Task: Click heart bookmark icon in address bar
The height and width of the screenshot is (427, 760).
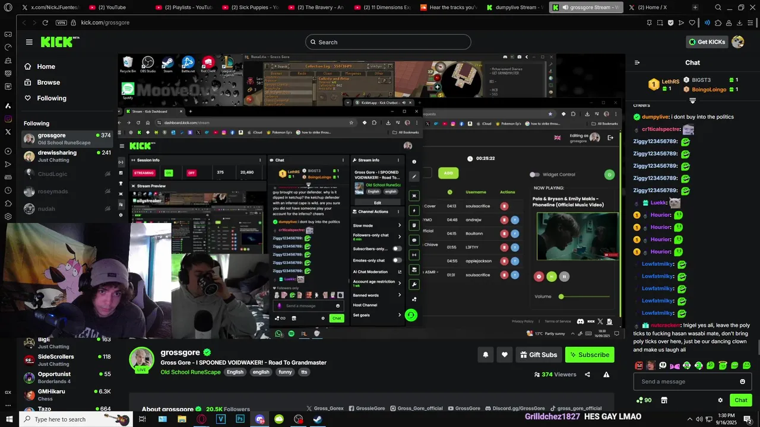Action: coord(692,23)
